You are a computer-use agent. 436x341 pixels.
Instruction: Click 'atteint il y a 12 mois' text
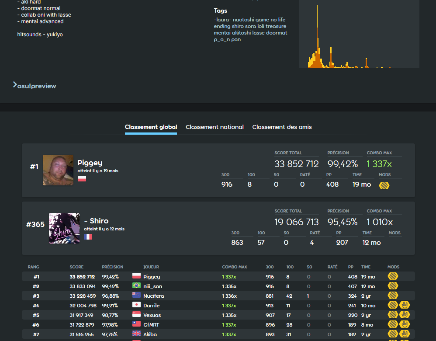pos(104,229)
